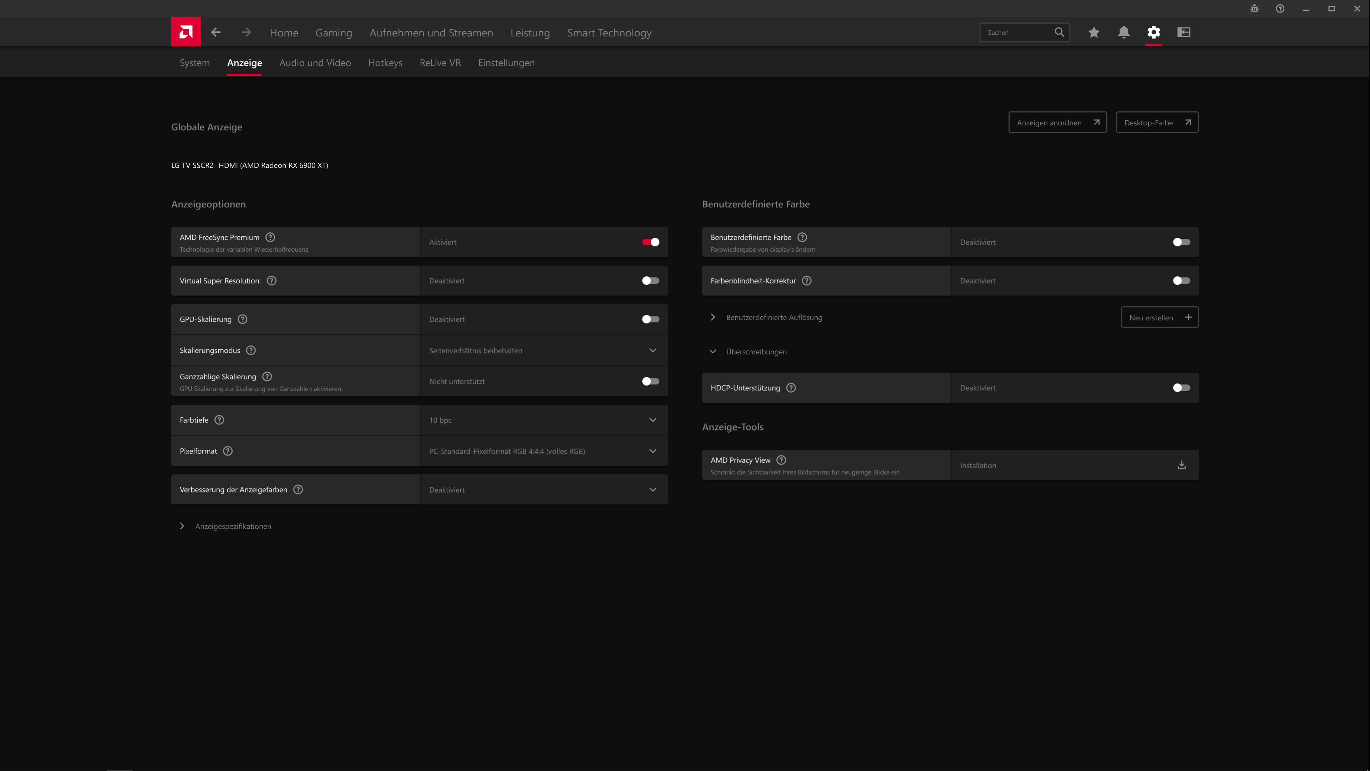Open the Pixelformat dropdown
This screenshot has height=771, width=1370.
[x=543, y=451]
